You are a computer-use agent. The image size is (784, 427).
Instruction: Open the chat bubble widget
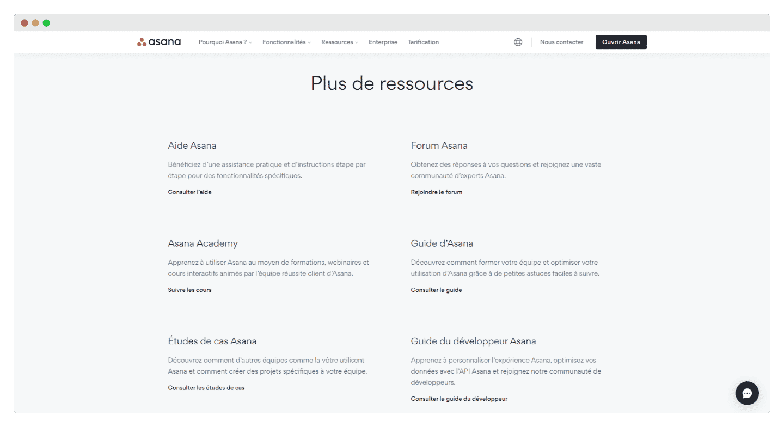pyautogui.click(x=747, y=393)
